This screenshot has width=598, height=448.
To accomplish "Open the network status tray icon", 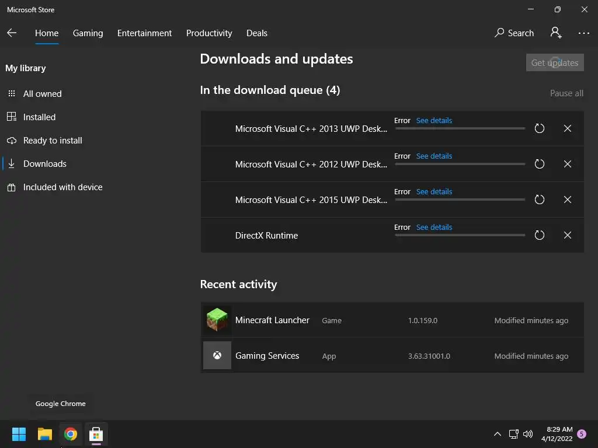I will tap(513, 433).
